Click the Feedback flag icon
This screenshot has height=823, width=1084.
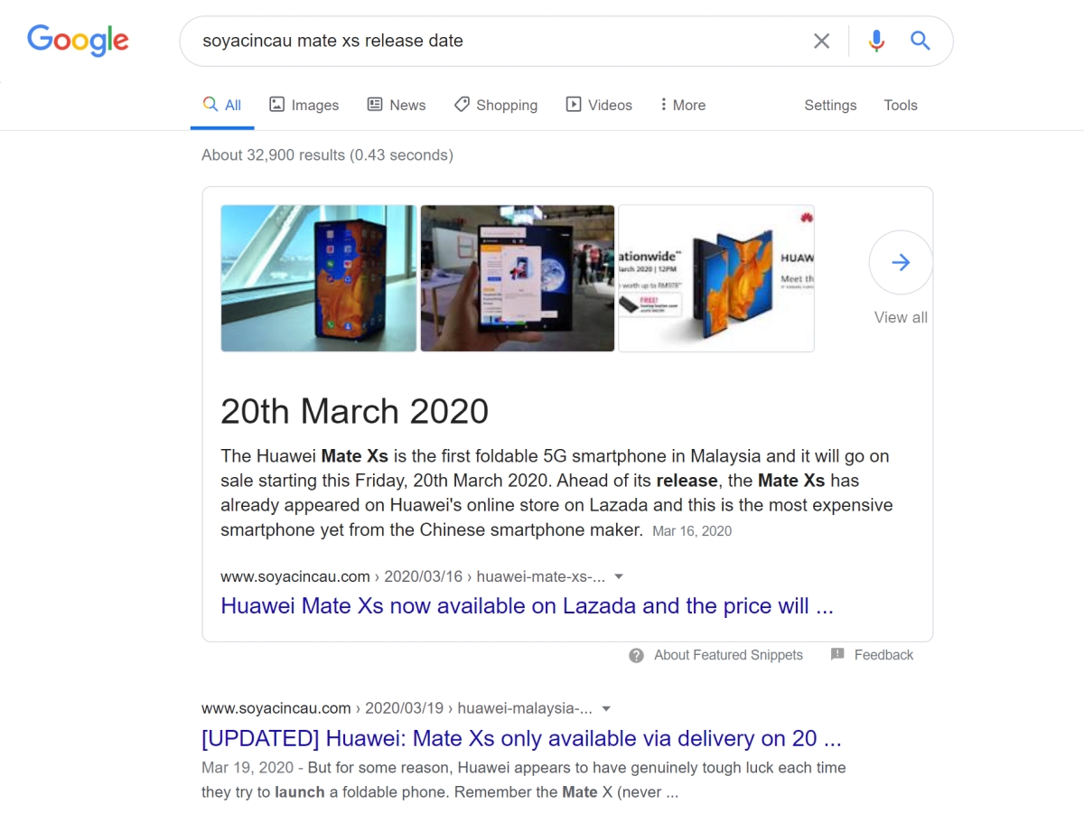837,654
